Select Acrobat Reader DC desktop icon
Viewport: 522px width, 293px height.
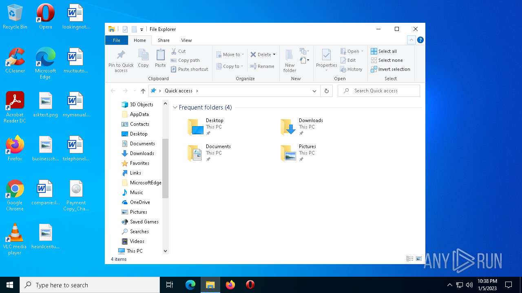[15, 107]
